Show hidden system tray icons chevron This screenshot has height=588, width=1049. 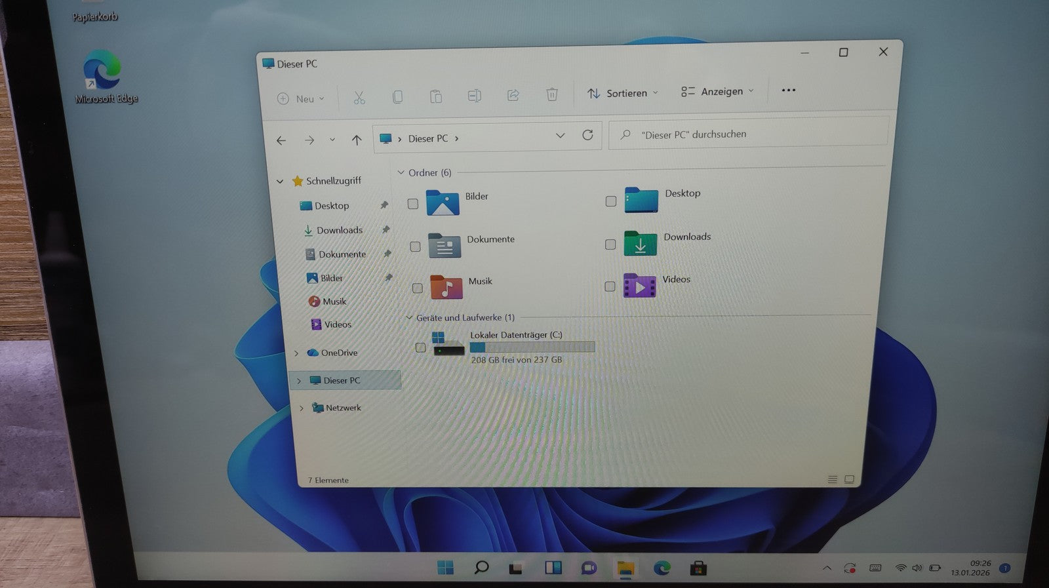pyautogui.click(x=827, y=568)
